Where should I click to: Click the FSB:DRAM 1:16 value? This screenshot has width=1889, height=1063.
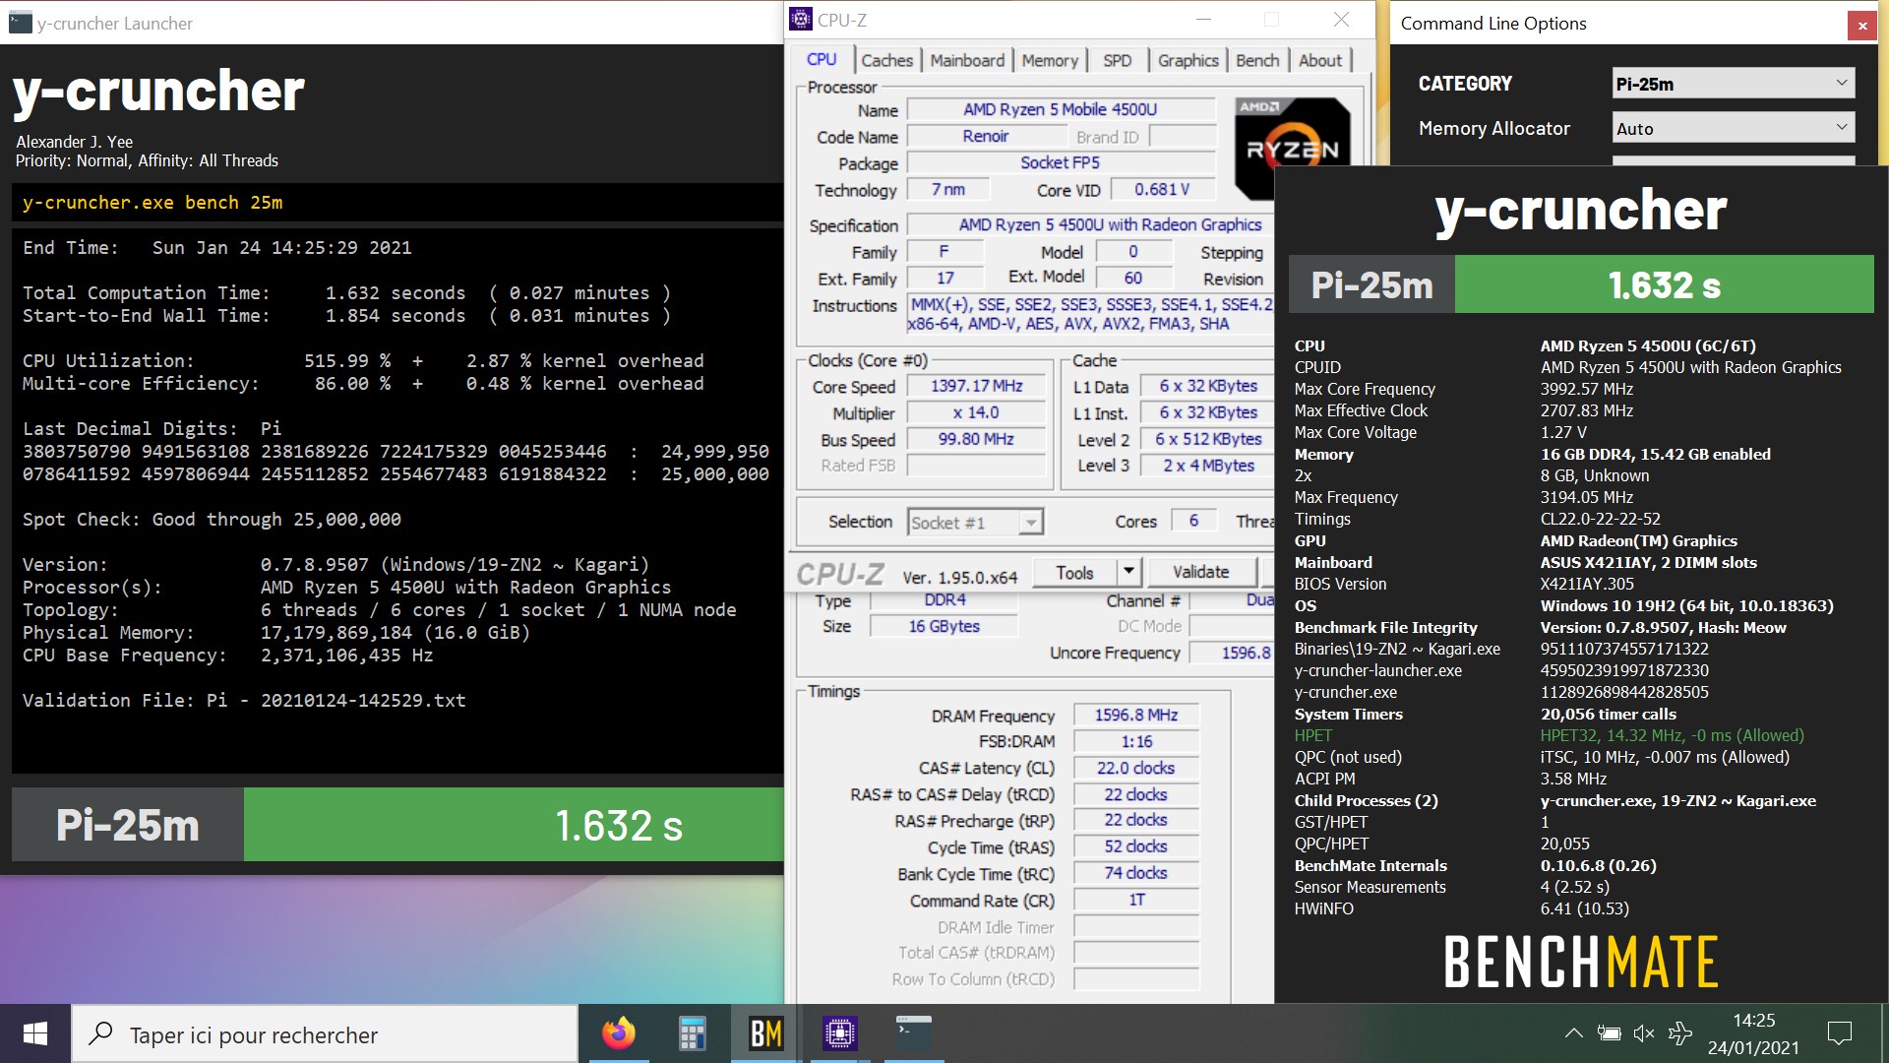1136,742
